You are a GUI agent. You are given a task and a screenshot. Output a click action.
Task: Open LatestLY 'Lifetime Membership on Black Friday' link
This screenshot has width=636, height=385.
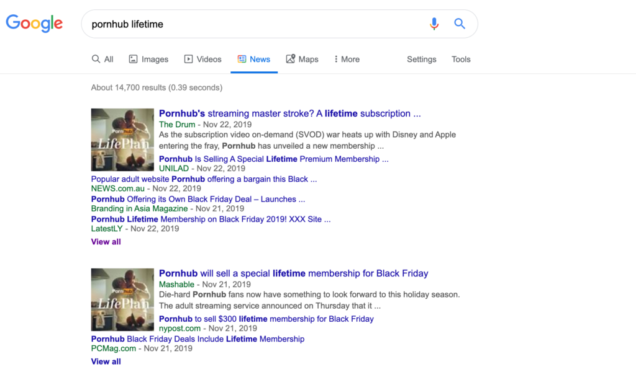point(211,219)
